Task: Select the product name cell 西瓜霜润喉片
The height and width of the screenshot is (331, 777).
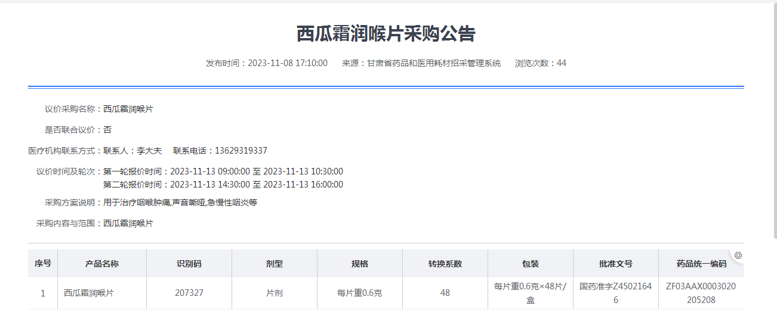Action: [102, 293]
